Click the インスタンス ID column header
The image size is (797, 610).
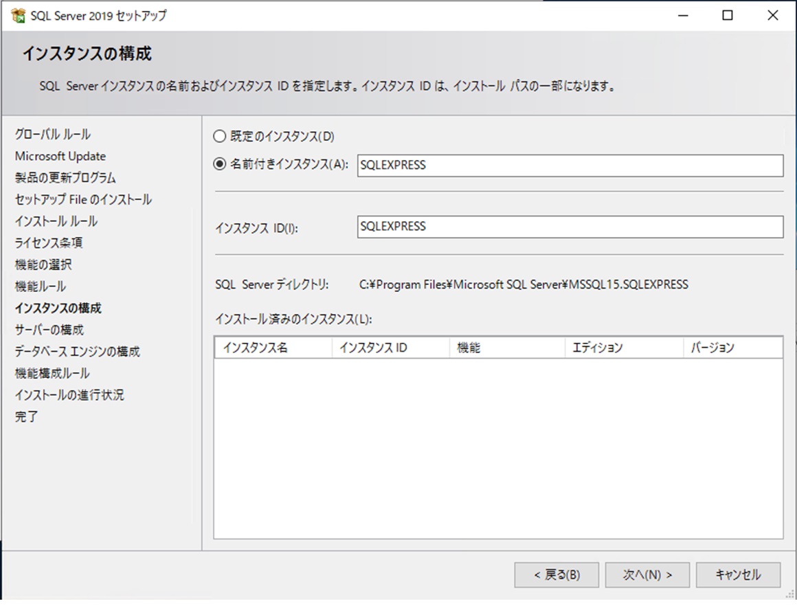390,348
